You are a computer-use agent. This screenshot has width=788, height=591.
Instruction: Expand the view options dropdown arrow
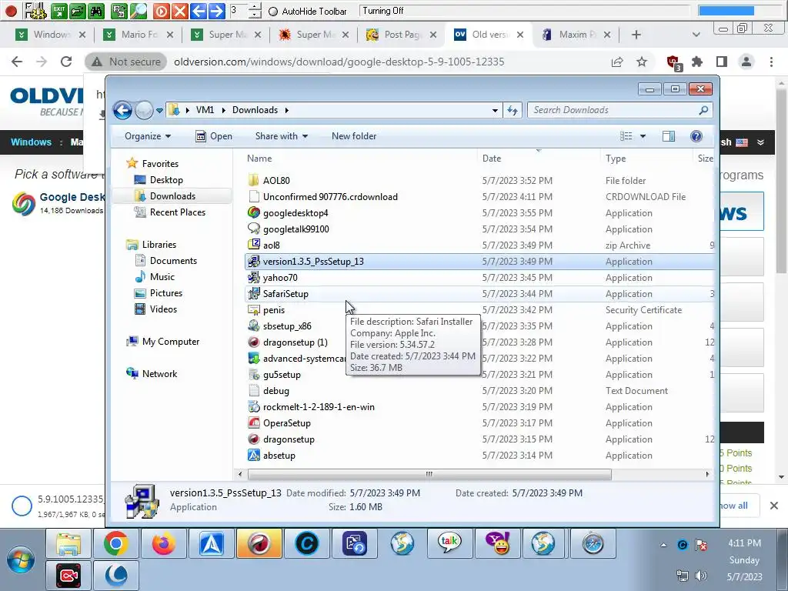(x=643, y=136)
